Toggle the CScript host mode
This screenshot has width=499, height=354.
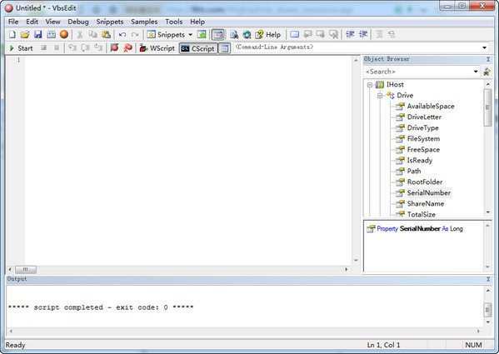tap(198, 48)
